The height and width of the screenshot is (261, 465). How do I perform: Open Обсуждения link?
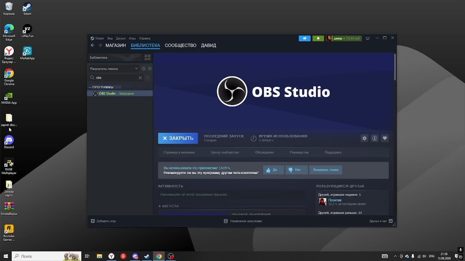pyautogui.click(x=264, y=152)
